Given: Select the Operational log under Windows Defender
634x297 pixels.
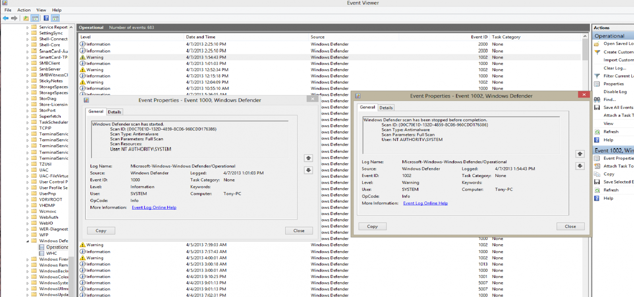Looking at the screenshot, I should [x=53, y=247].
